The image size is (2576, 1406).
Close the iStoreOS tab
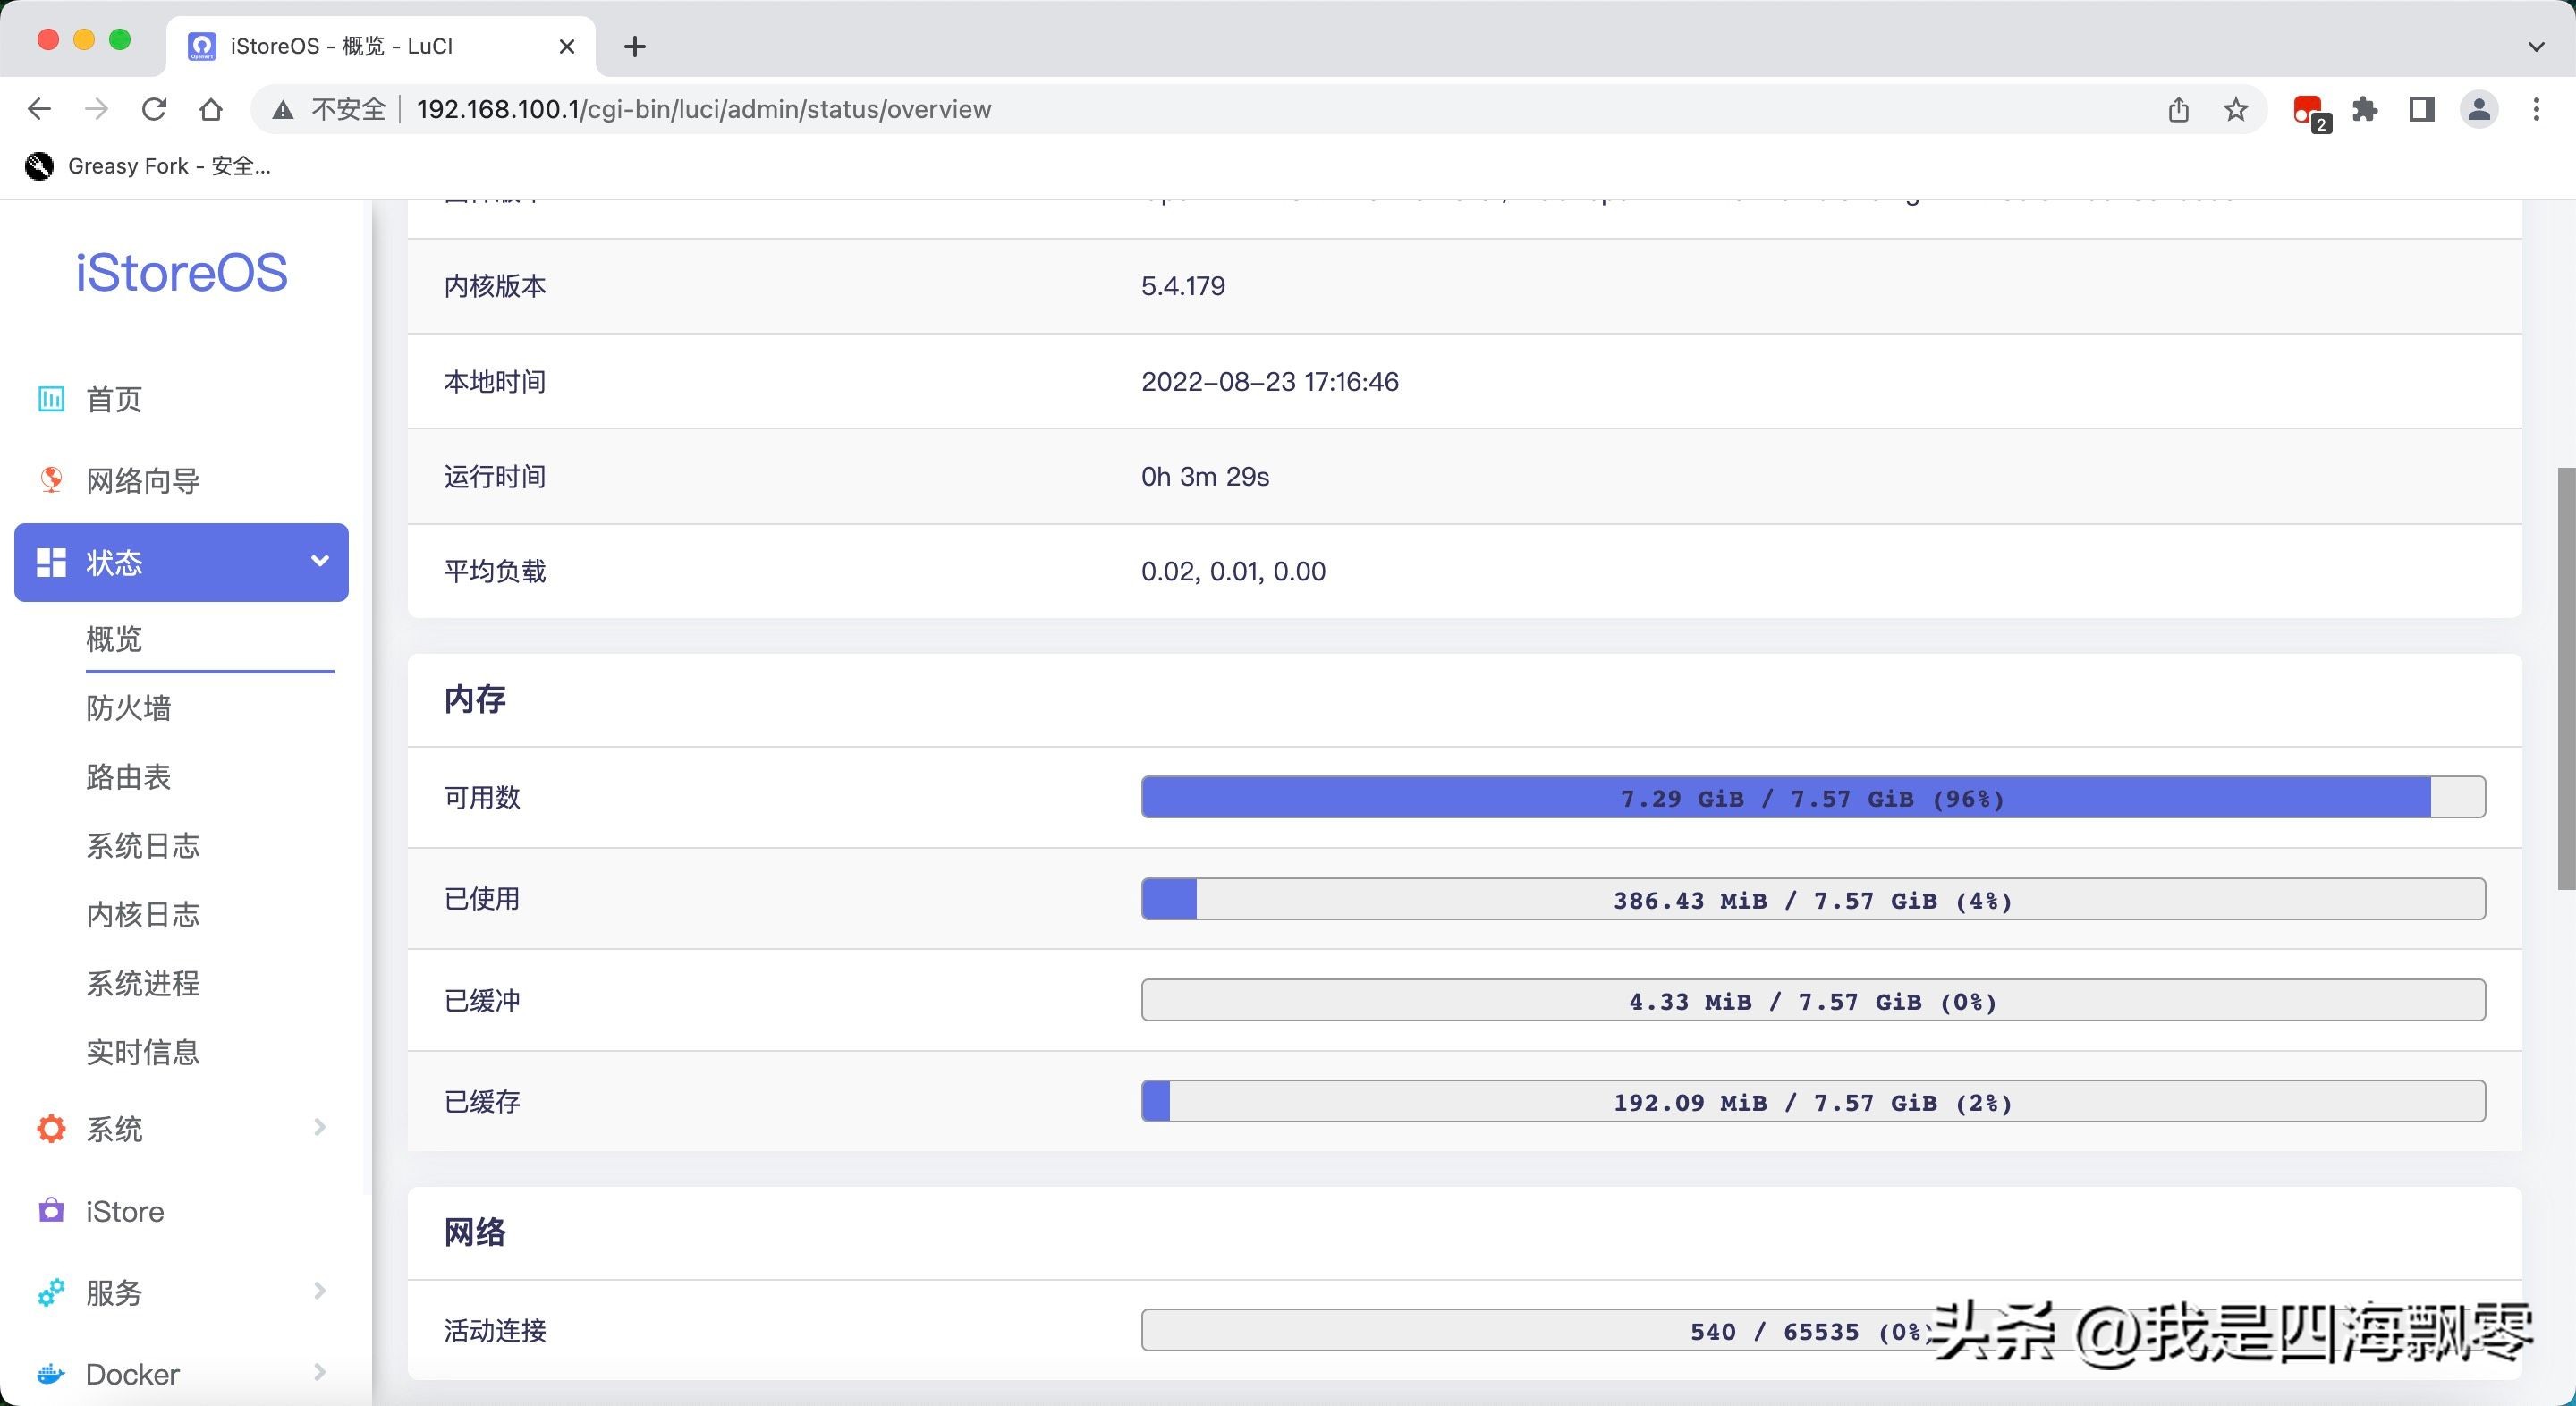tap(567, 46)
